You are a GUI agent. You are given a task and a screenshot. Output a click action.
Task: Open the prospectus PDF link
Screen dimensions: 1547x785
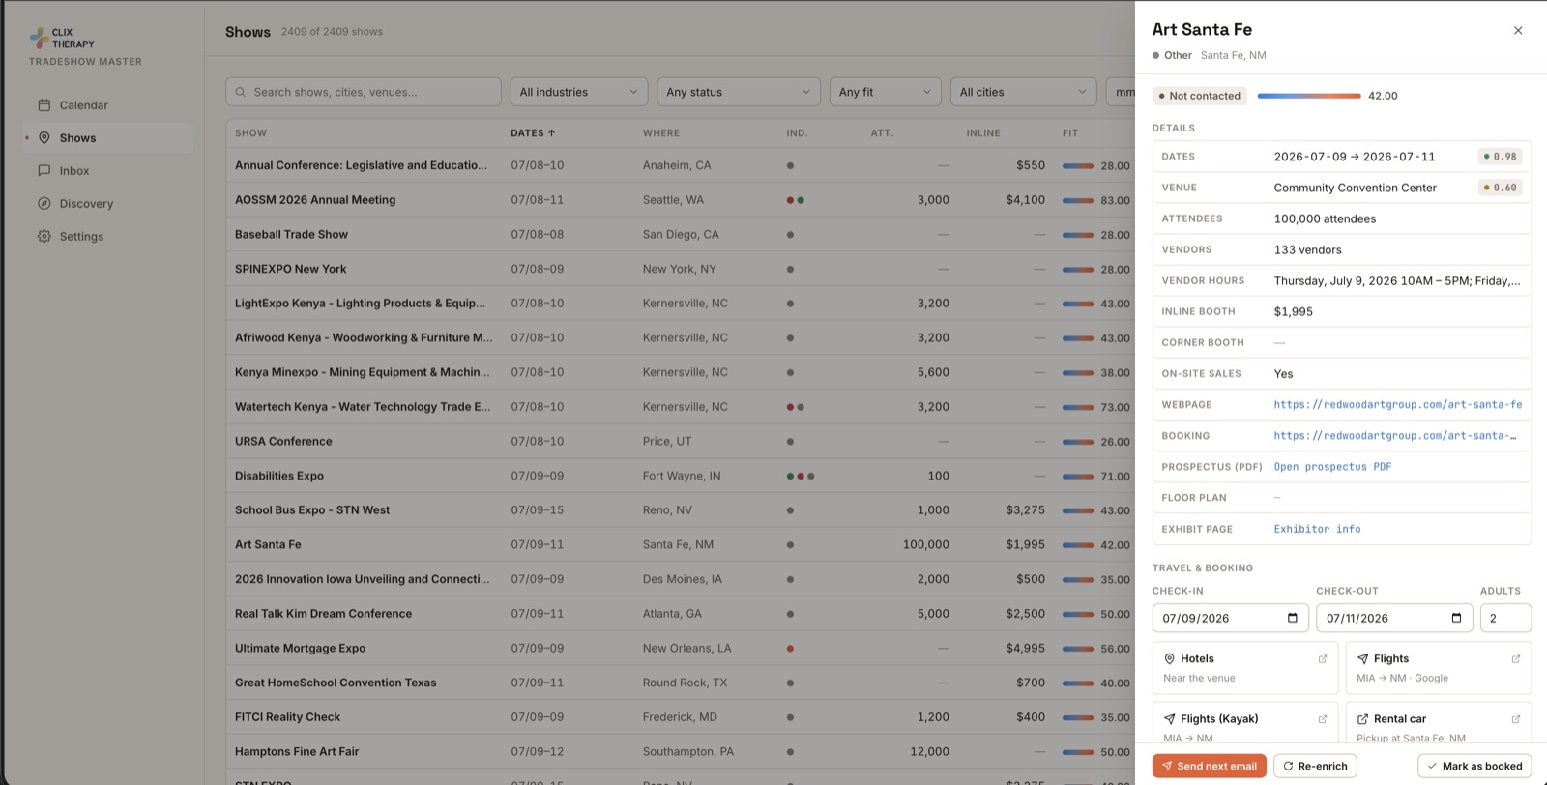(x=1332, y=467)
